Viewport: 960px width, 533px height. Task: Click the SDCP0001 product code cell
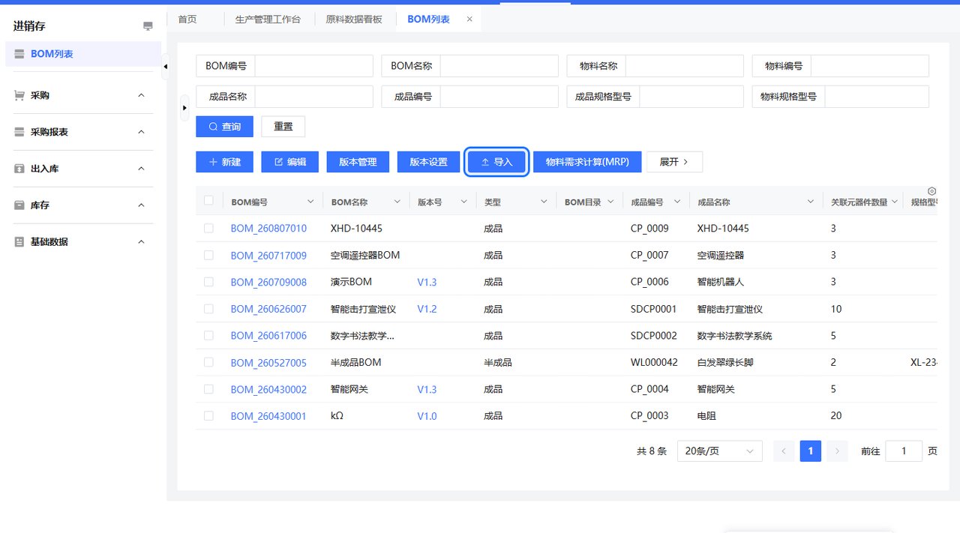pyautogui.click(x=654, y=309)
